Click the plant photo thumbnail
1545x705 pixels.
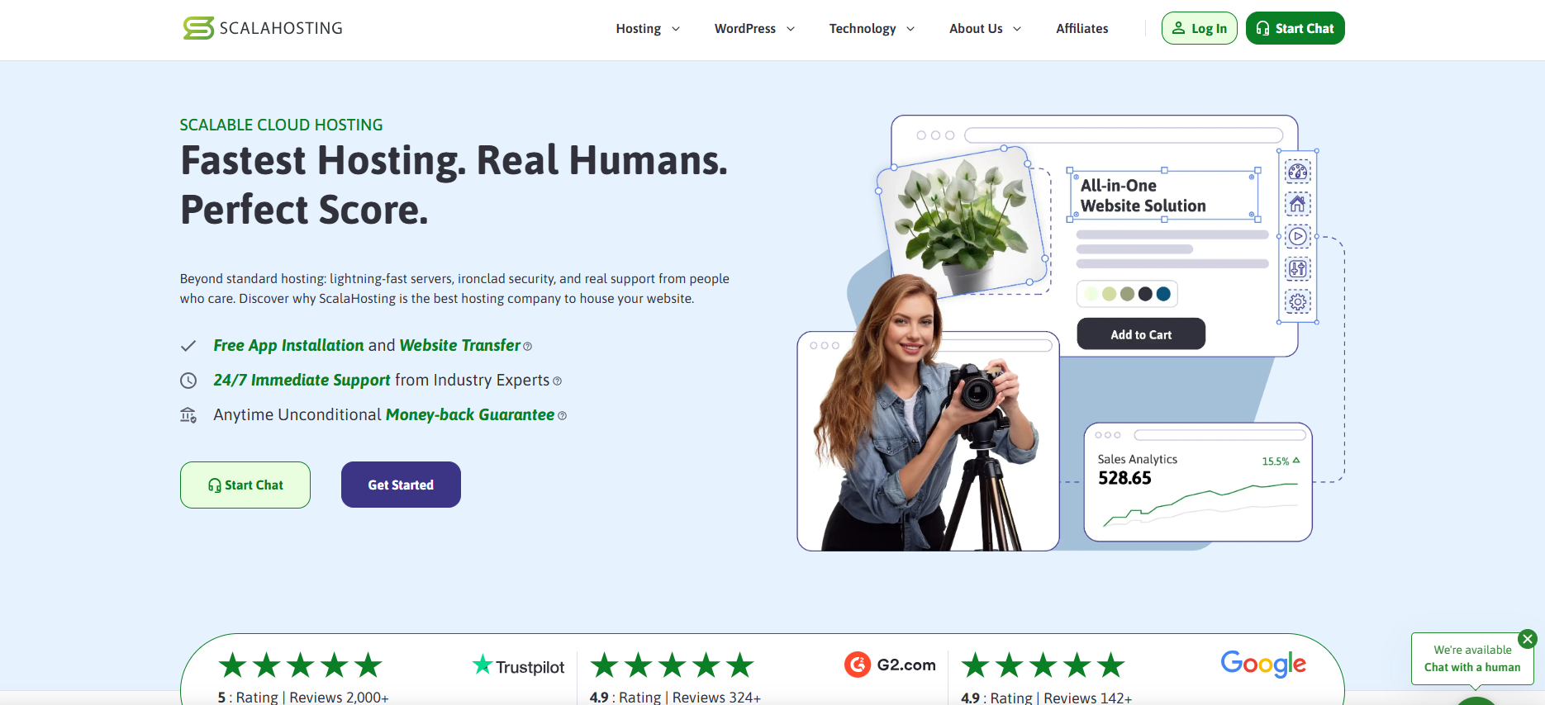tap(963, 221)
